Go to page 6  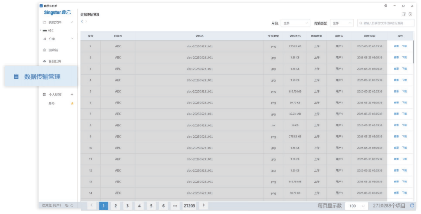pos(163,206)
